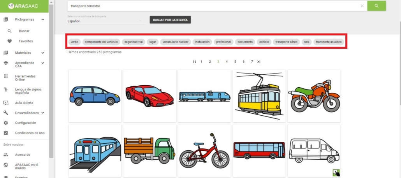The height and width of the screenshot is (178, 401).
Task: Open the blue minivan pictogram
Action: coord(95,96)
